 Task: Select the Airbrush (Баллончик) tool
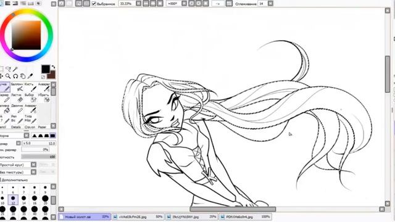17,87
